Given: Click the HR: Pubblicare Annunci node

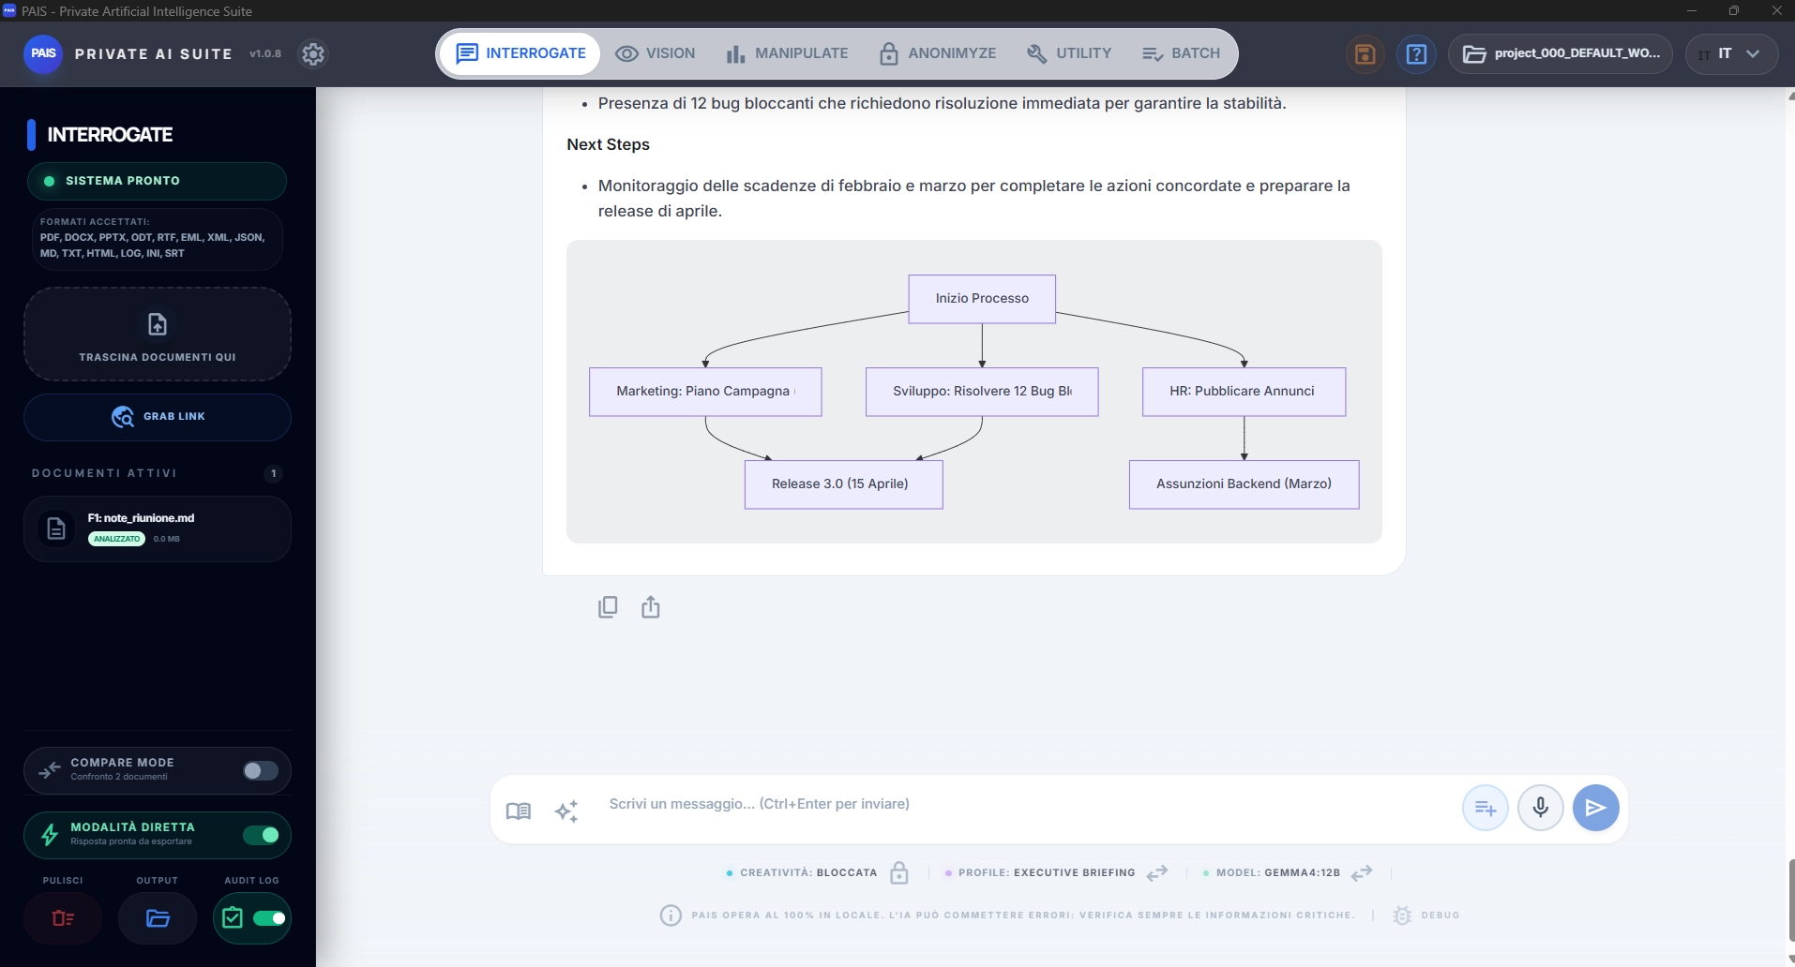Looking at the screenshot, I should coord(1244,391).
